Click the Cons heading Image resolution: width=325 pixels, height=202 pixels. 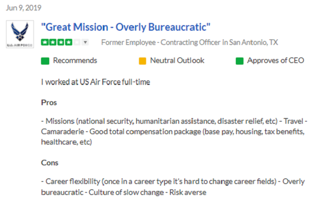point(50,163)
